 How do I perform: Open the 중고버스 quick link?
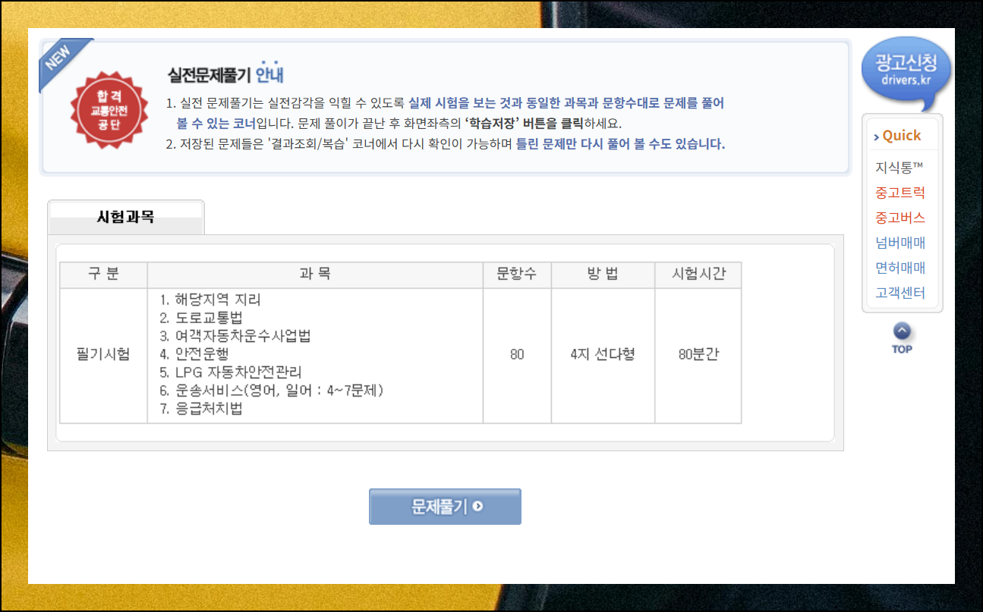click(x=900, y=218)
